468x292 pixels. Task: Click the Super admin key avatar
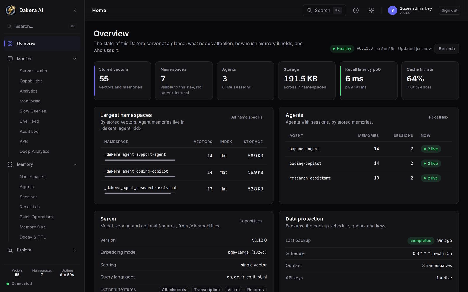(393, 10)
